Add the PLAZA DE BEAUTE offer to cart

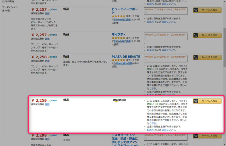pos(207,58)
